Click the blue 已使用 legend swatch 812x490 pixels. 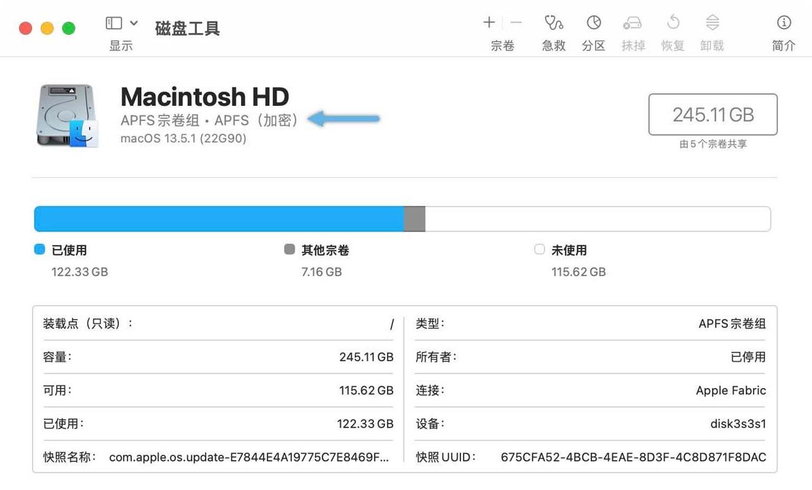[39, 250]
